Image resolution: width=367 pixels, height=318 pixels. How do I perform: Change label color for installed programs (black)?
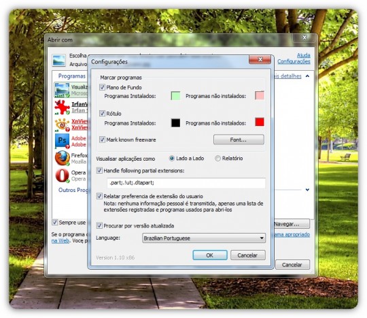point(176,123)
